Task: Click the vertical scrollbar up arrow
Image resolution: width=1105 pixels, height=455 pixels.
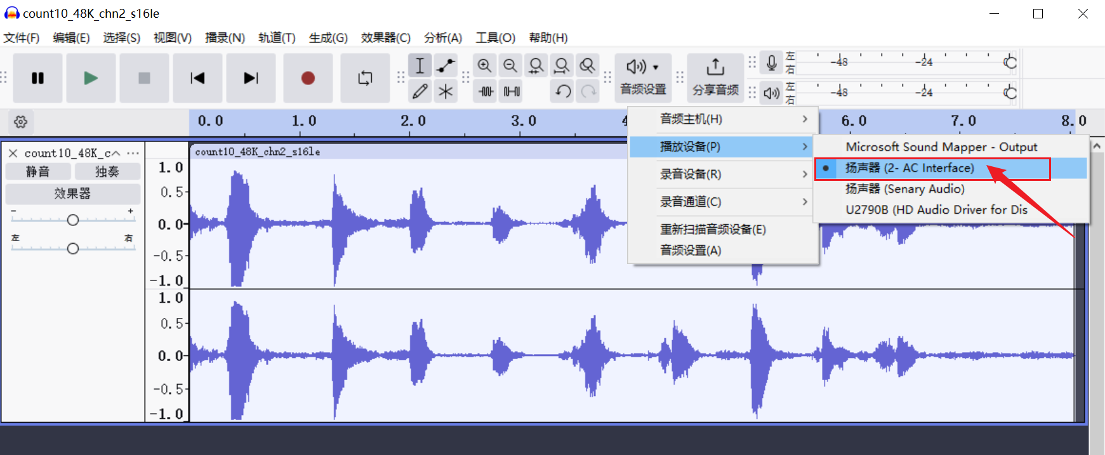Action: click(1097, 146)
